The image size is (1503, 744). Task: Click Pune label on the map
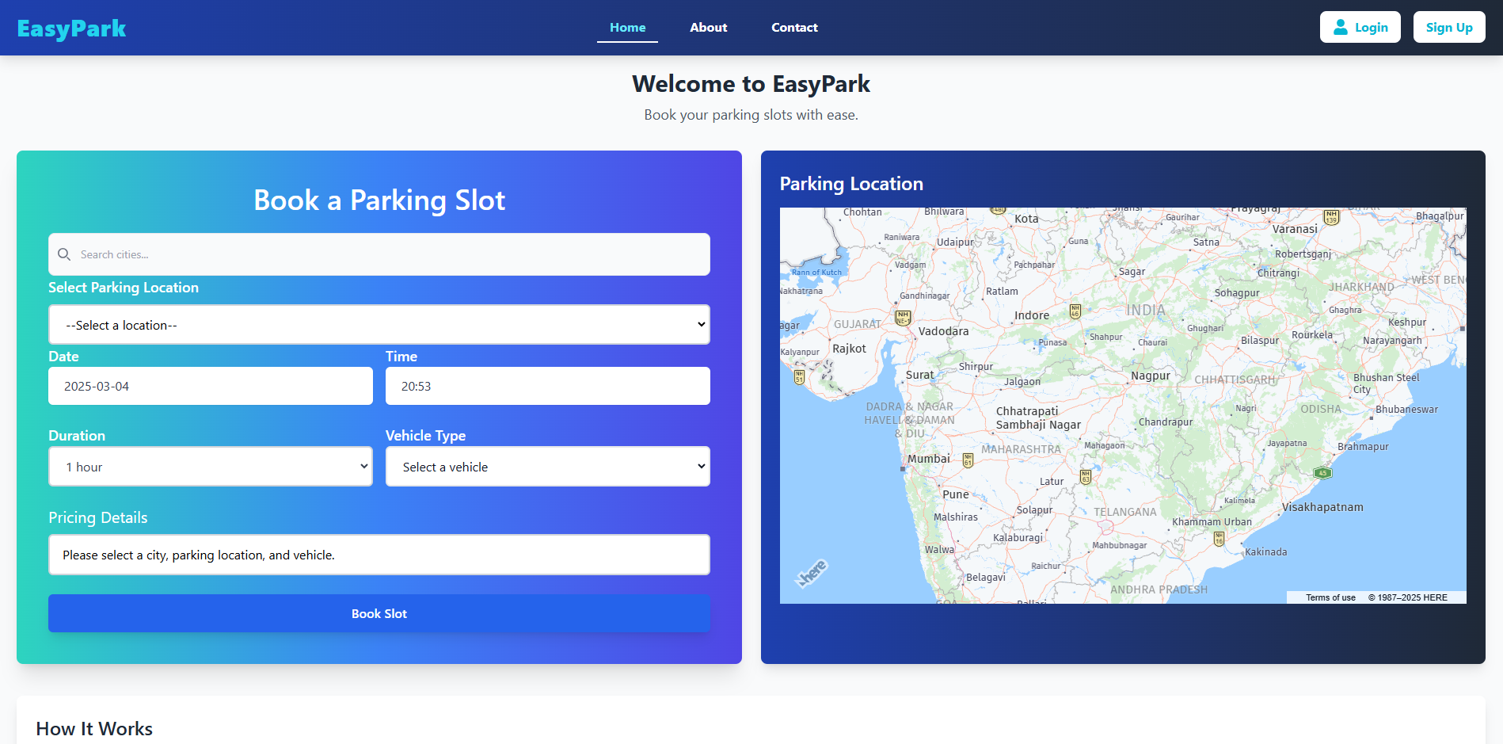point(956,494)
